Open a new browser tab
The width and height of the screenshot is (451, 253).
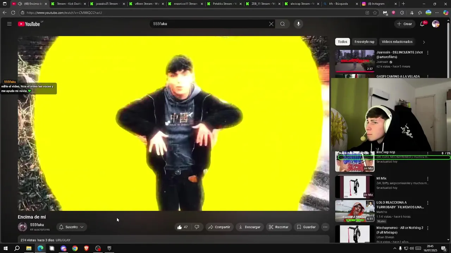pyautogui.click(x=403, y=4)
